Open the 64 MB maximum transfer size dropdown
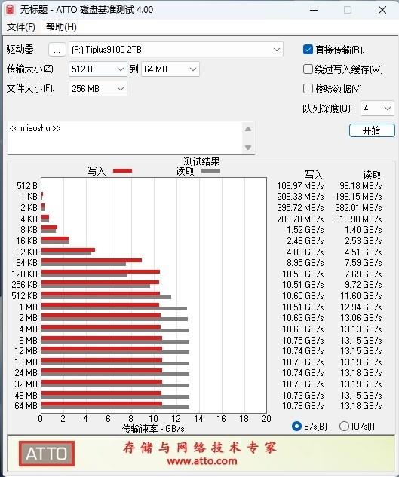Image resolution: width=399 pixels, height=477 pixels. pyautogui.click(x=170, y=69)
